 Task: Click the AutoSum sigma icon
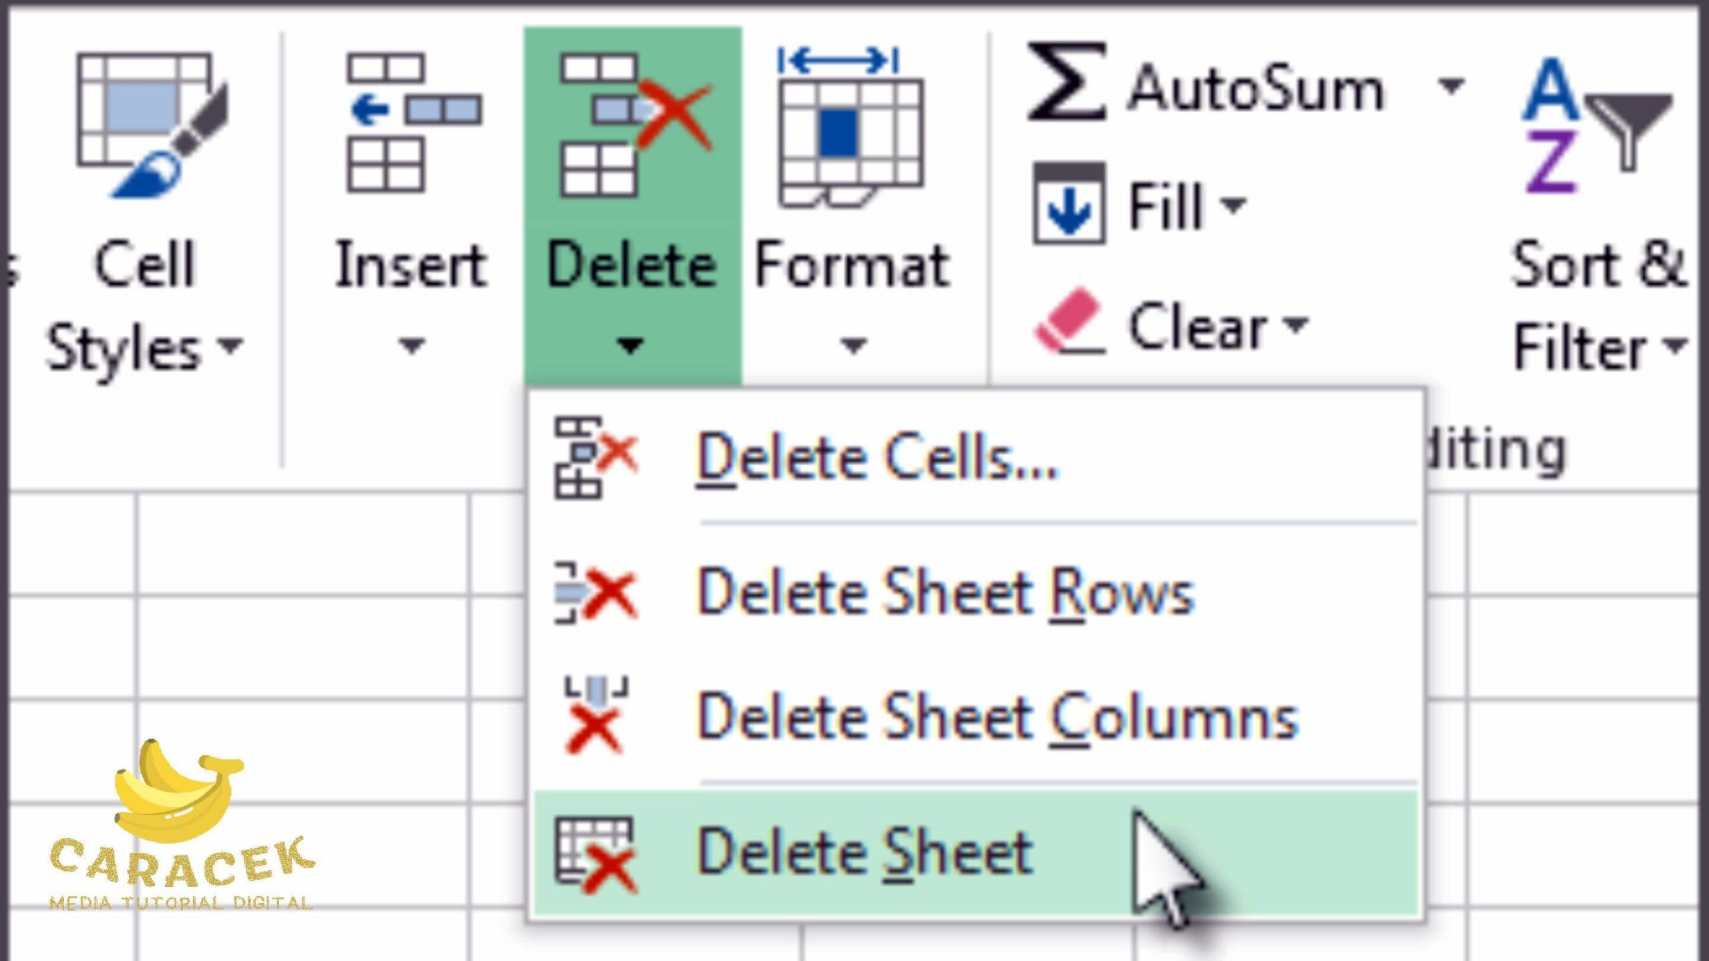(1066, 81)
